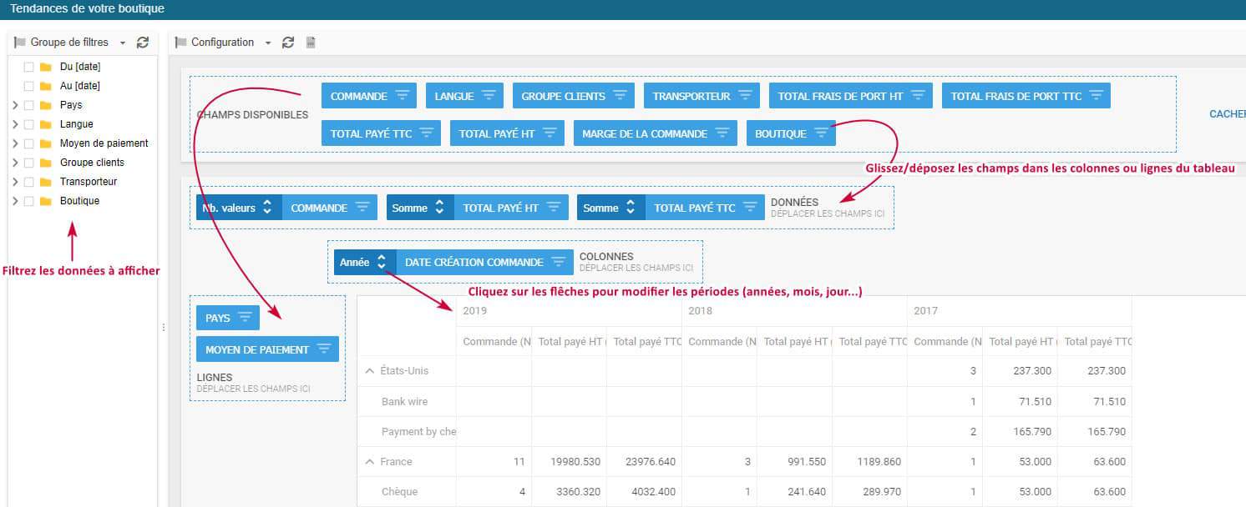Expand the Moyen de paiement filter tree
This screenshot has height=507, width=1246.
tap(15, 143)
